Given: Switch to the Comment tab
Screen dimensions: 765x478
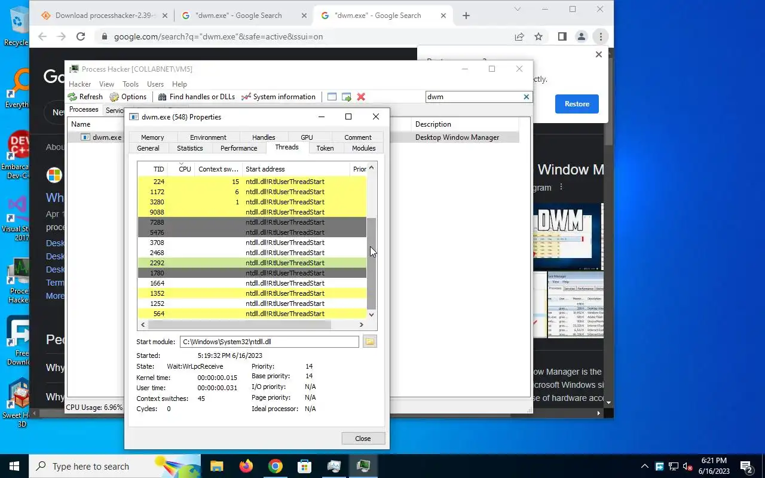Looking at the screenshot, I should [358, 137].
